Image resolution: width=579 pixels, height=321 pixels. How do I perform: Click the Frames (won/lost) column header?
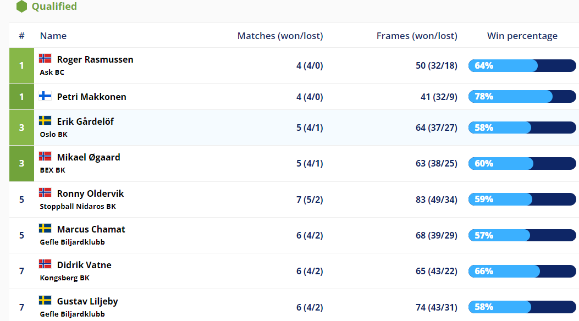(x=417, y=36)
